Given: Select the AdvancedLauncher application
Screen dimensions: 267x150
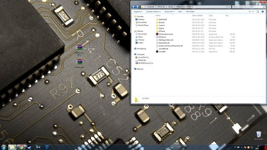Looking at the screenshot, I should (x=164, y=34).
